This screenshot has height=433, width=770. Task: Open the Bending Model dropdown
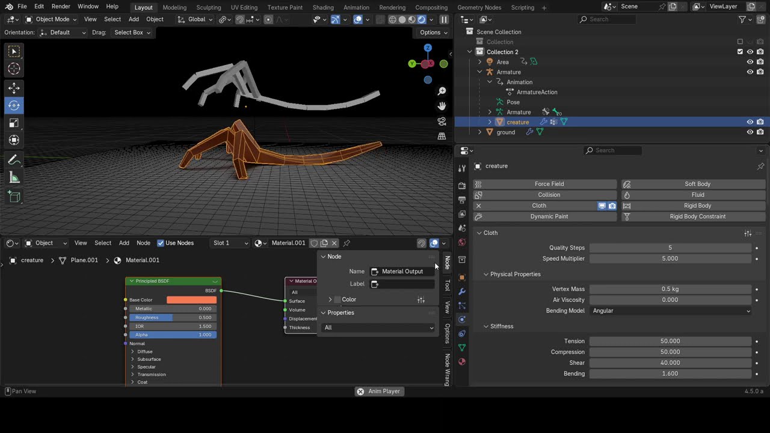tap(671, 311)
